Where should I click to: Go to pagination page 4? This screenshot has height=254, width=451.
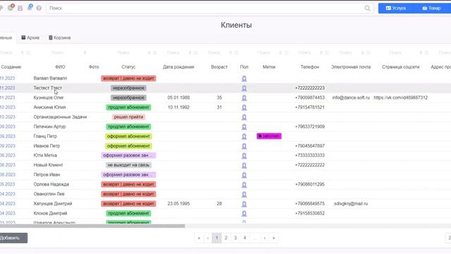(245, 238)
